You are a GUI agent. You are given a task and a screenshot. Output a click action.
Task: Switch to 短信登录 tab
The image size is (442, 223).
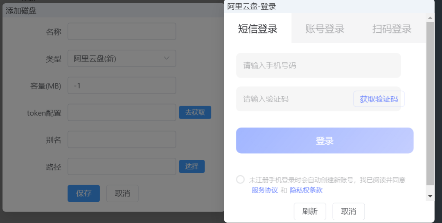(258, 29)
